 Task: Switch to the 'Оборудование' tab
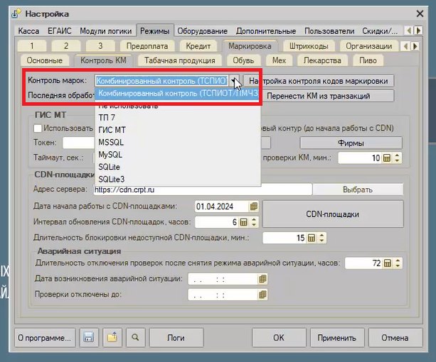click(203, 31)
